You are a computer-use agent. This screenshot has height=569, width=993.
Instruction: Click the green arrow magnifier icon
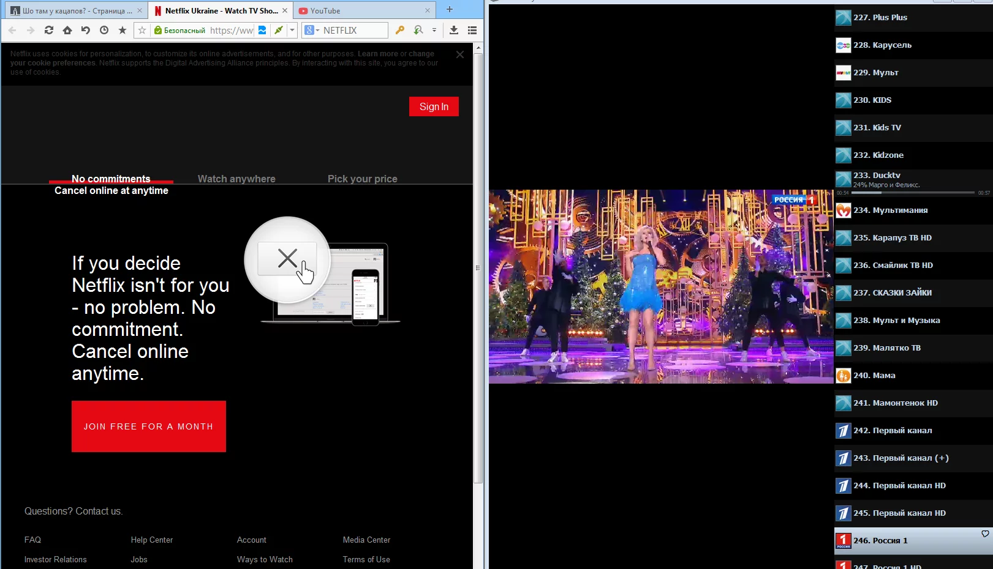point(418,30)
